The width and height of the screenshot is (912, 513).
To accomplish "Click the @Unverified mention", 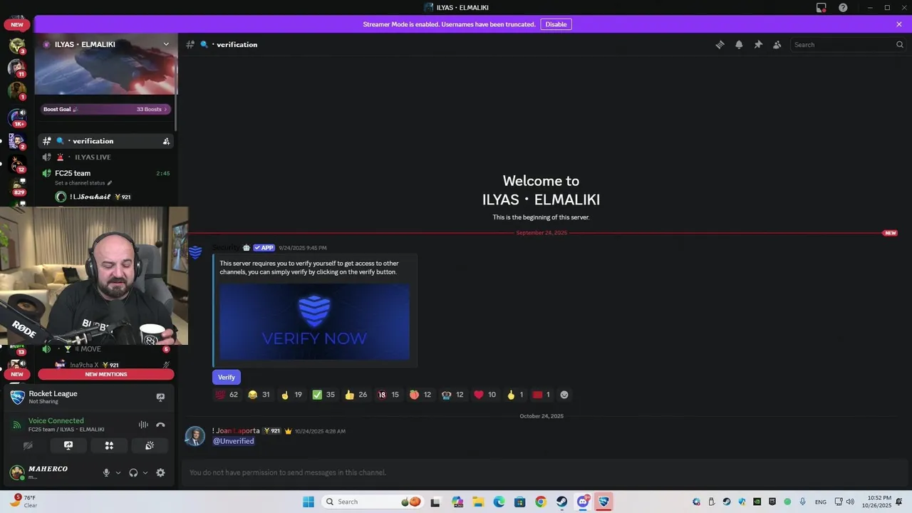I will [x=234, y=441].
